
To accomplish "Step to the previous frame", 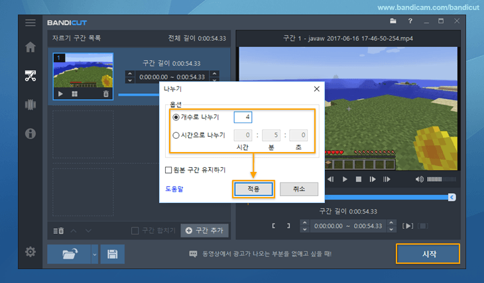I will pyautogui.click(x=331, y=179).
